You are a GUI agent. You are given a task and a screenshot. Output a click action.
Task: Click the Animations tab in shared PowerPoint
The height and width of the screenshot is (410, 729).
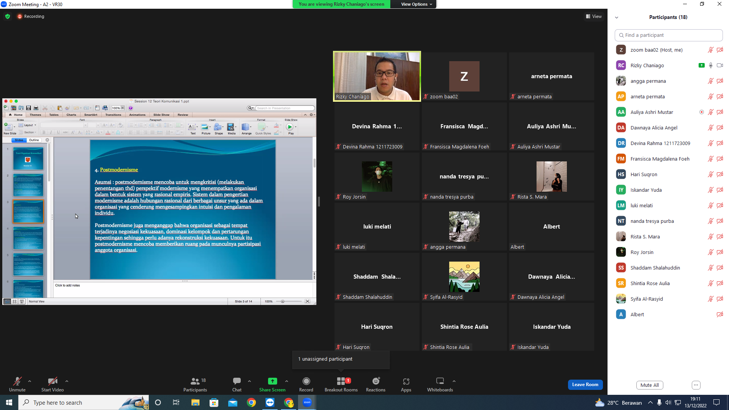[x=137, y=115]
